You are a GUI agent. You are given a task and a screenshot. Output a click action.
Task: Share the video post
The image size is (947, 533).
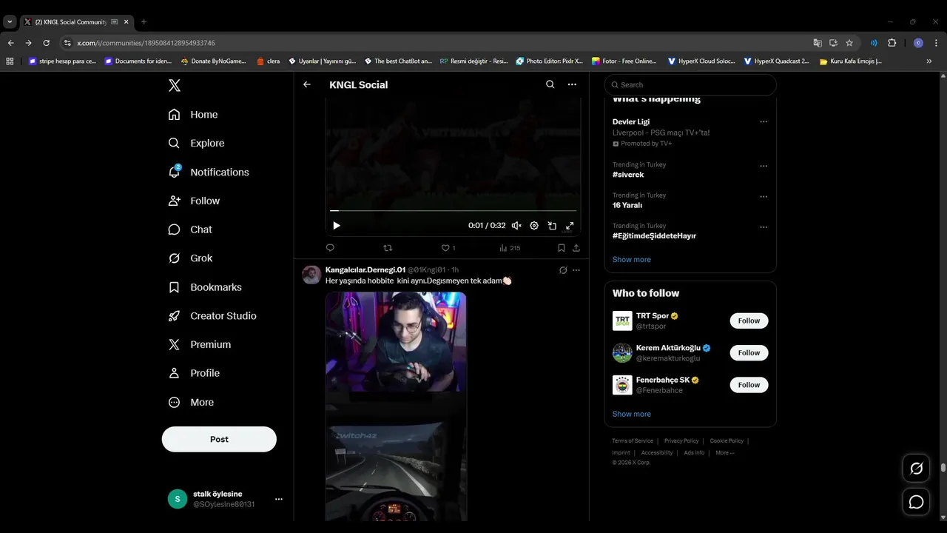tap(576, 248)
